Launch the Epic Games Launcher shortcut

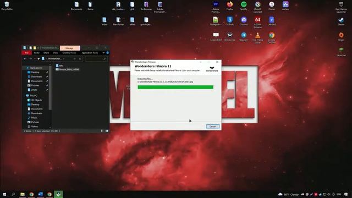341,7
